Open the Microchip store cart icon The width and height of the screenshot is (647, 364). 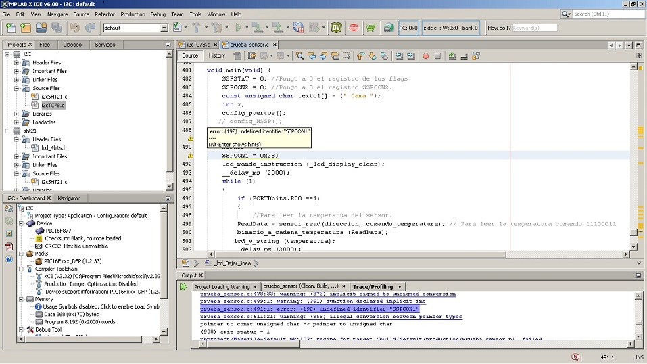[370, 28]
